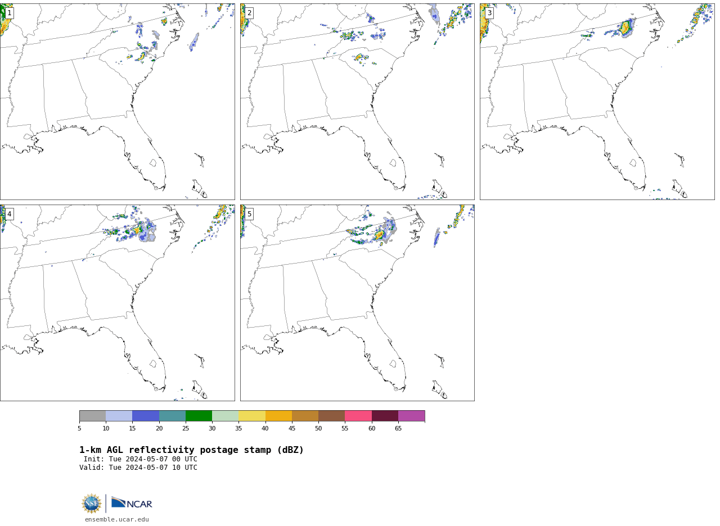The height and width of the screenshot is (526, 720).
Task: Open the ensemble.ucar.edu link text
Action: click(x=117, y=519)
